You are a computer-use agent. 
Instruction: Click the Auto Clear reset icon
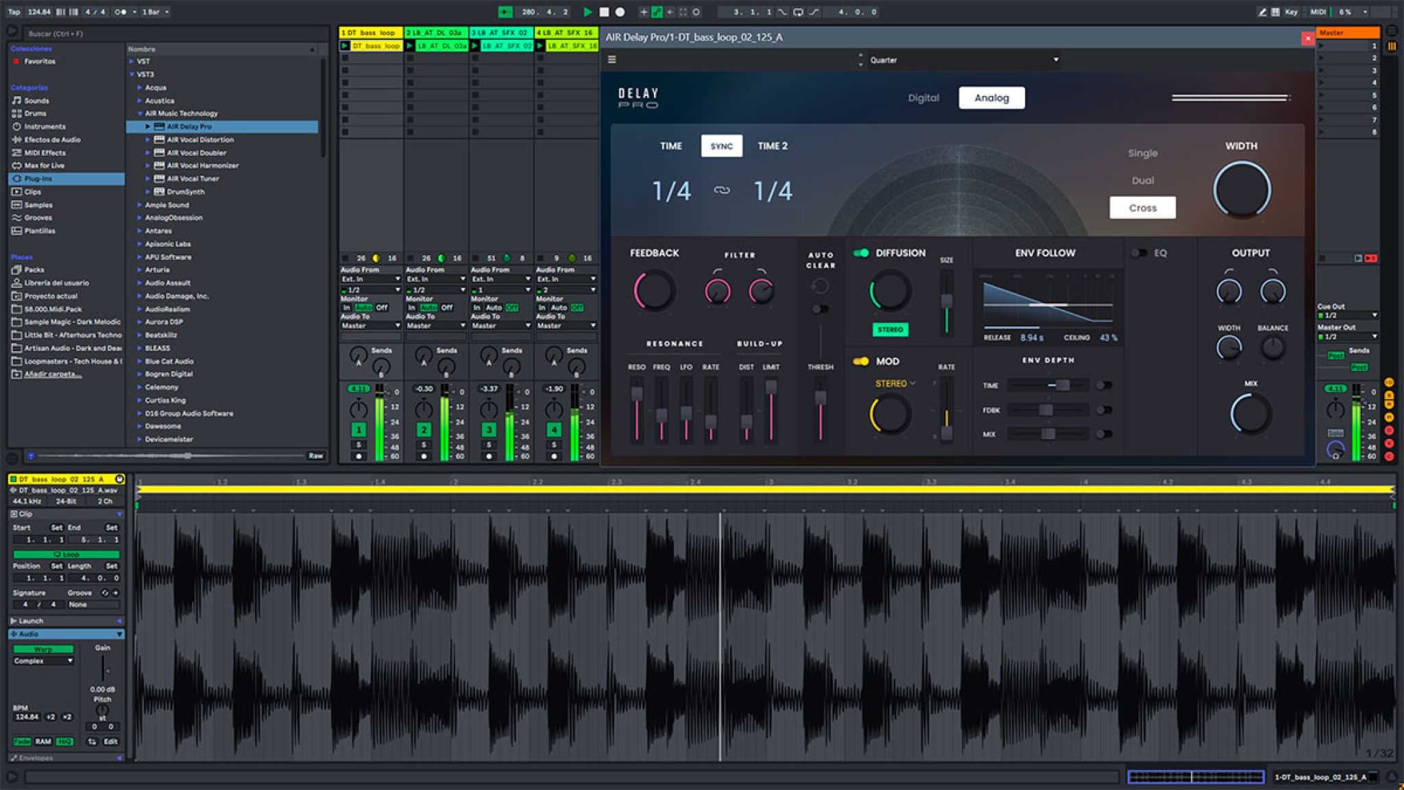pos(819,286)
